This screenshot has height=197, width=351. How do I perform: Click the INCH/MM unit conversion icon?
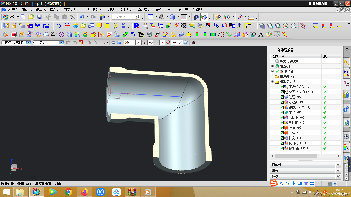pos(67,26)
